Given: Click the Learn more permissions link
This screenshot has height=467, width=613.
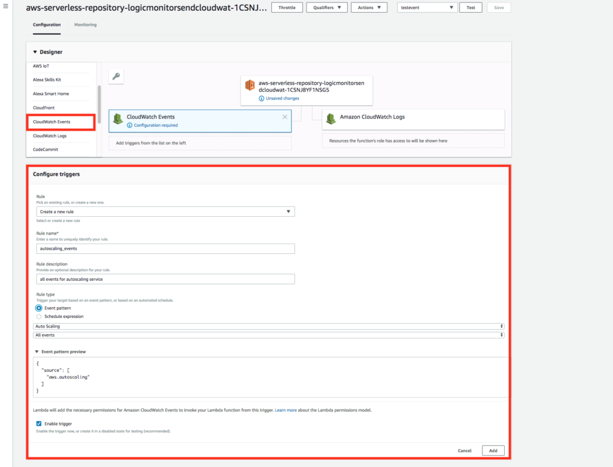Looking at the screenshot, I should pyautogui.click(x=286, y=410).
